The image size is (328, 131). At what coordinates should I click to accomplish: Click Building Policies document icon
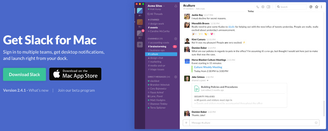pos(196,88)
